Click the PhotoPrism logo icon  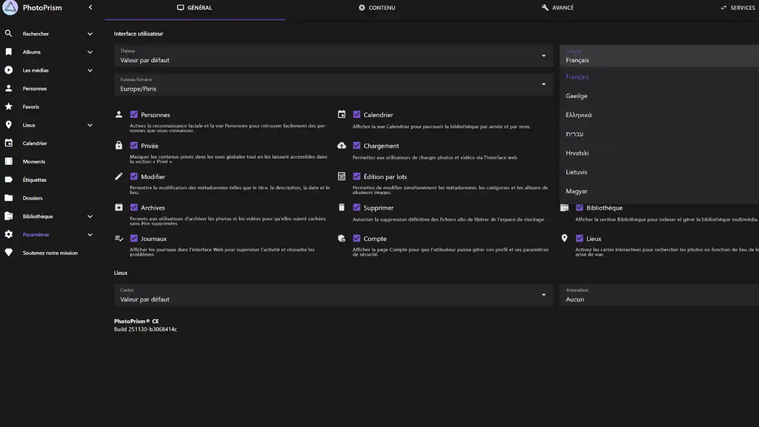pyautogui.click(x=10, y=8)
